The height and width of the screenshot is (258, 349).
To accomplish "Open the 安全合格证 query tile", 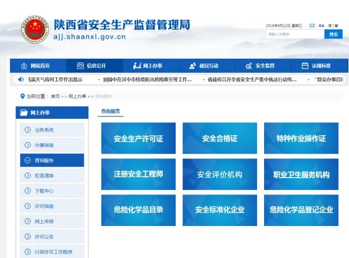I will click(x=220, y=138).
